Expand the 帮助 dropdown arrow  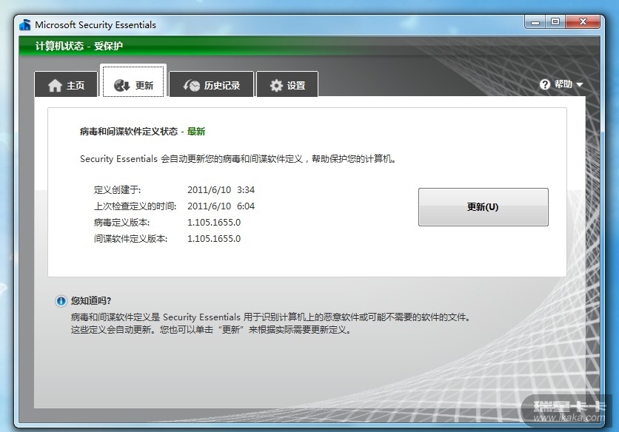[x=579, y=84]
